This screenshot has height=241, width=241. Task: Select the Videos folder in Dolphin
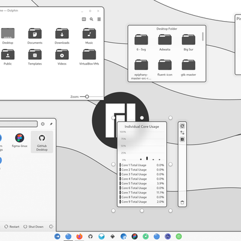62,57
